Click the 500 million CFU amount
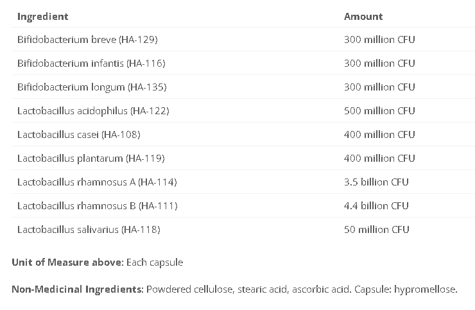This screenshot has width=475, height=310. point(379,110)
